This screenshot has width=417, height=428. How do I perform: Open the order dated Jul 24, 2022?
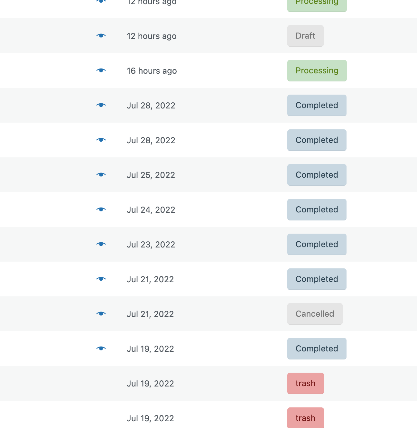point(151,209)
